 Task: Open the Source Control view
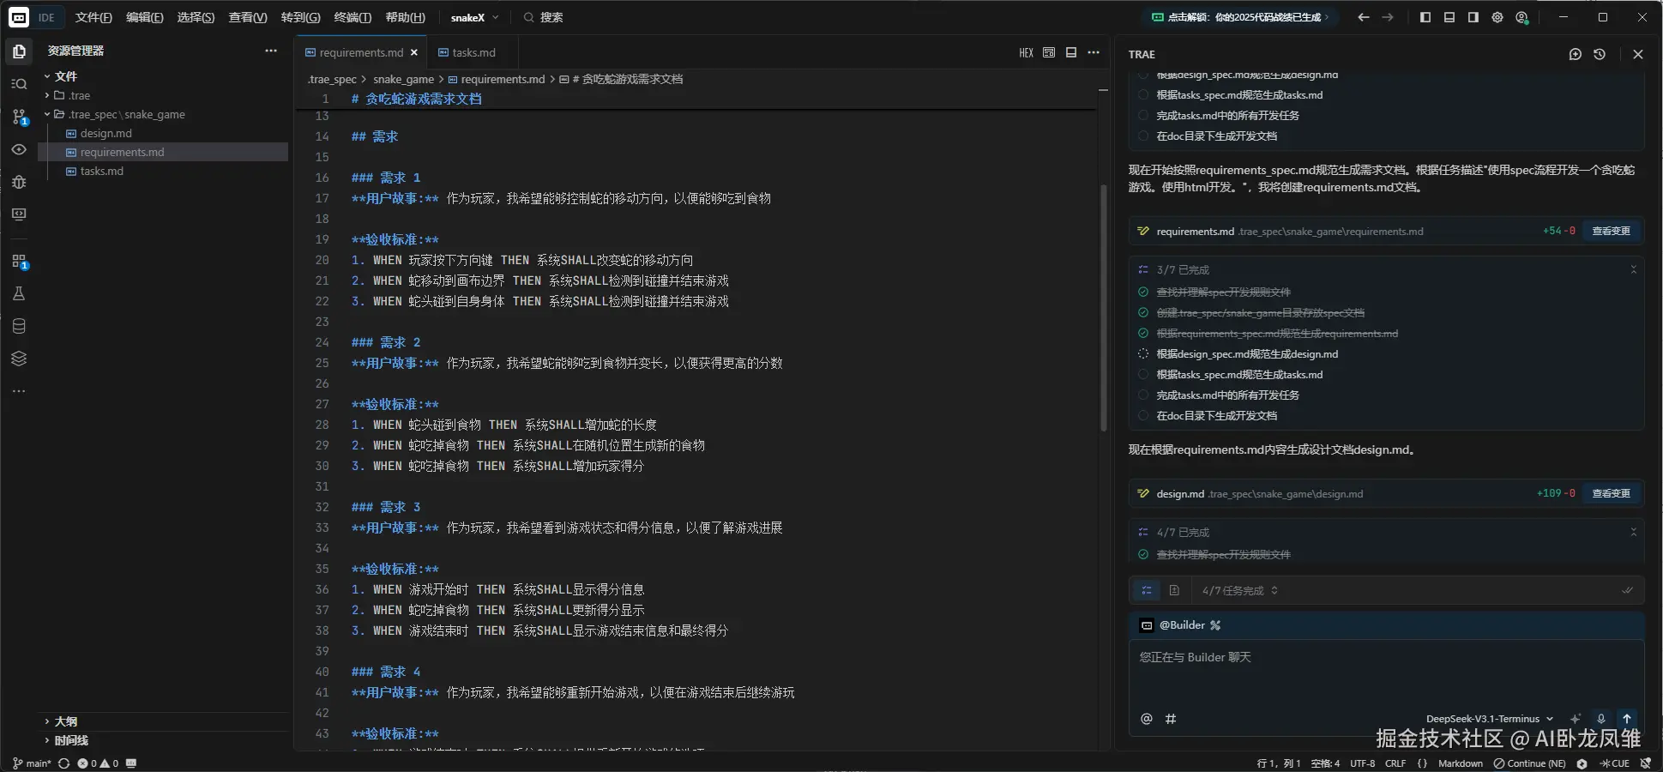pos(19,117)
